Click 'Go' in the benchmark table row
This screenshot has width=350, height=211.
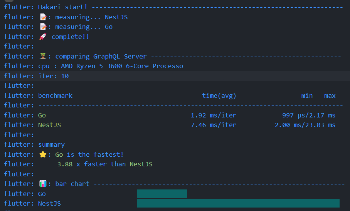(42, 115)
